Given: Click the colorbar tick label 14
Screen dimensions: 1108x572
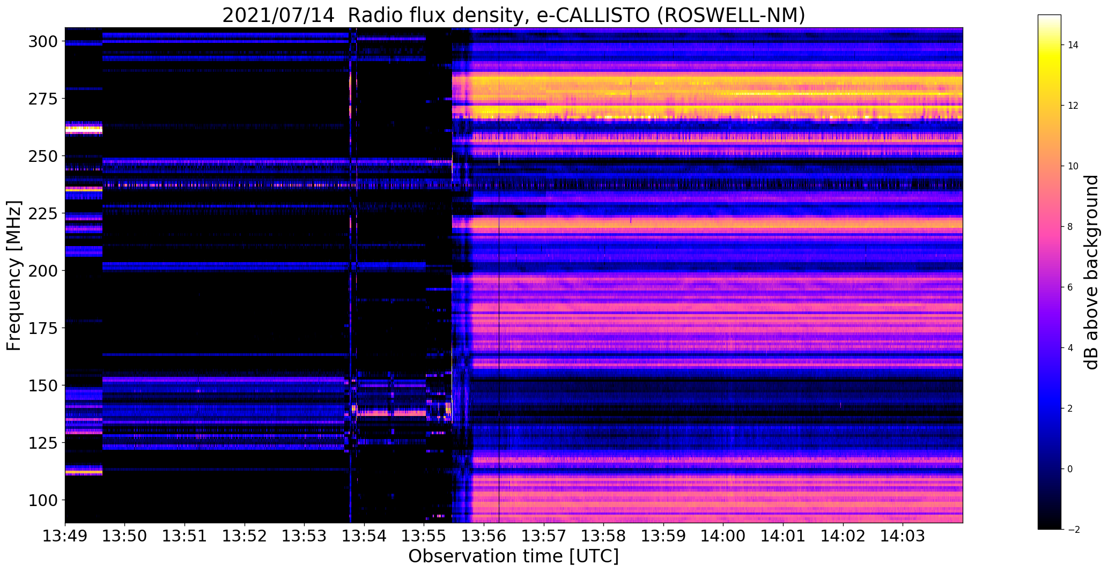Looking at the screenshot, I should pos(1073,45).
